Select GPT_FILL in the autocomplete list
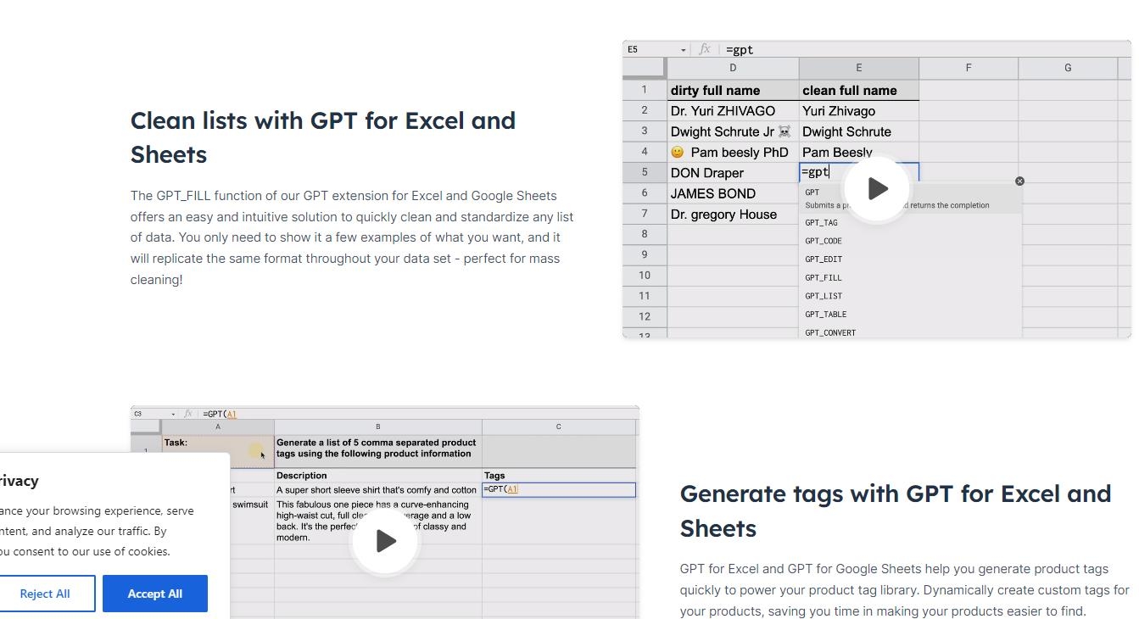 [x=910, y=278]
